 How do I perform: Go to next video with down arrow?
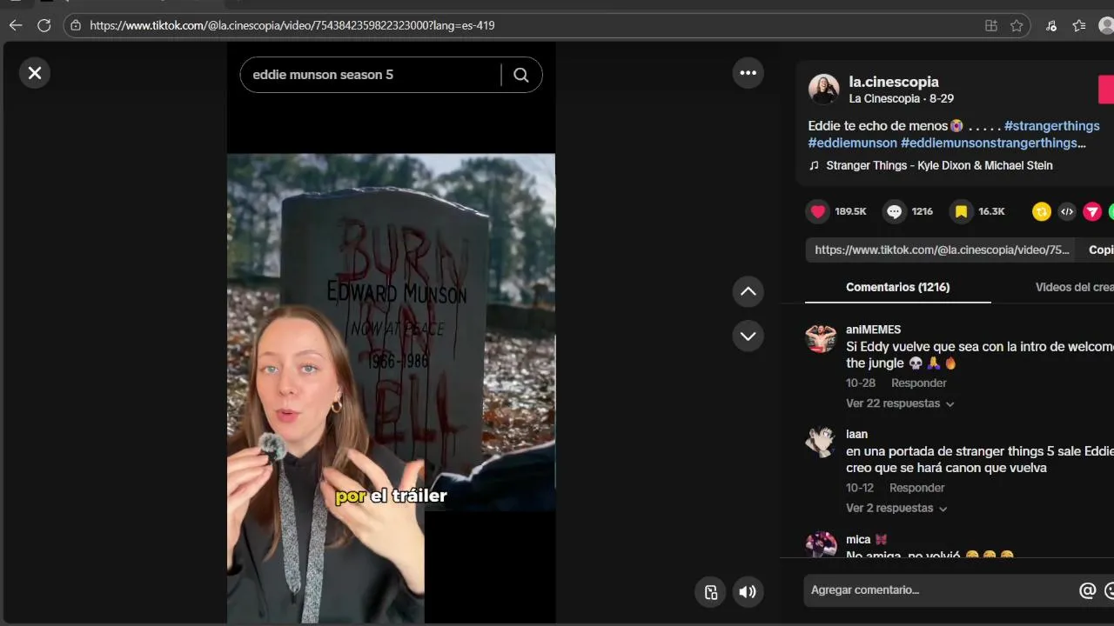coord(748,336)
